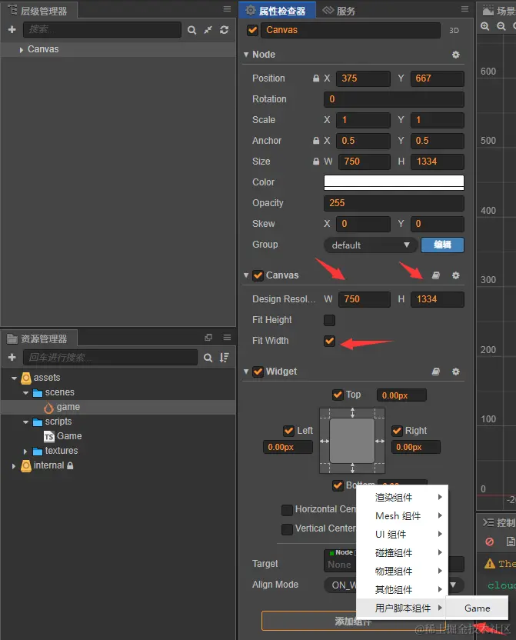Open Widget component help document icon

point(436,372)
